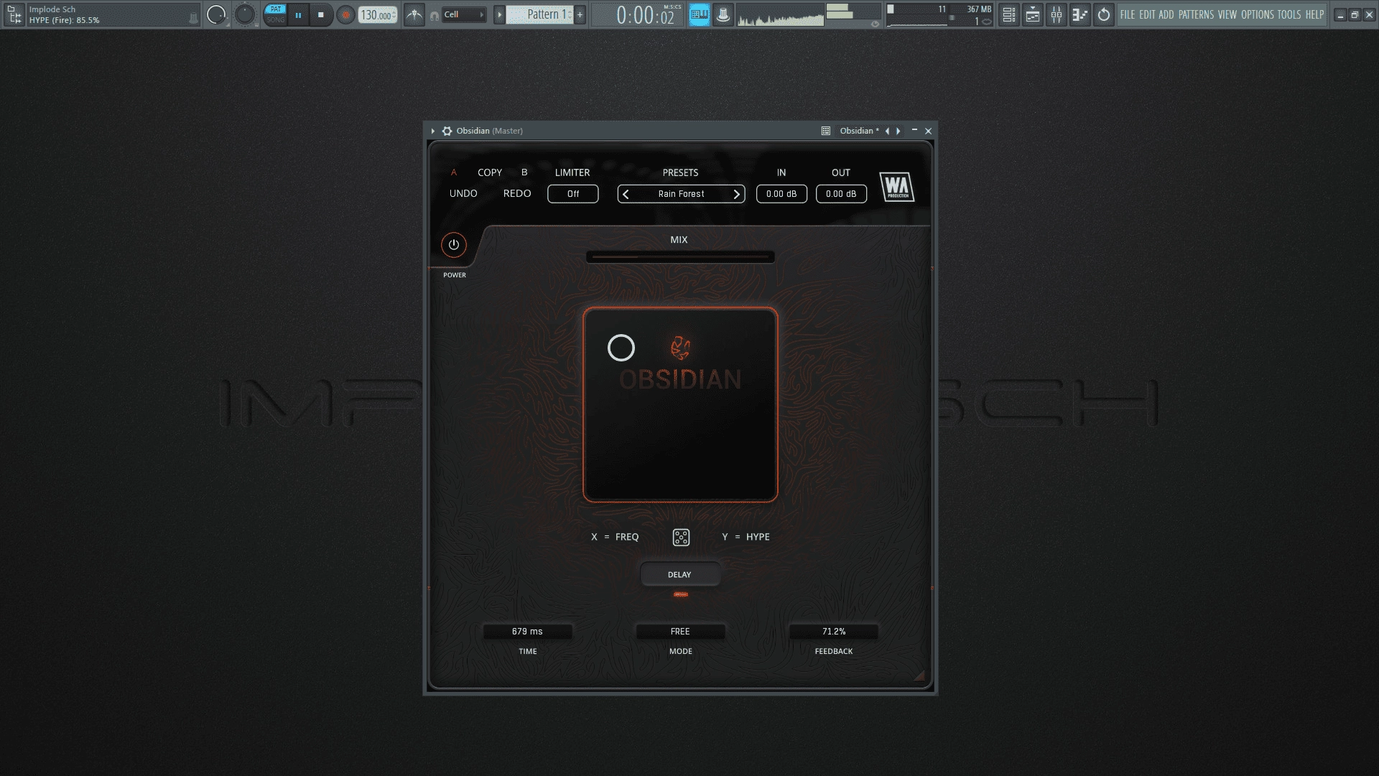Arm the red record button
The width and height of the screenshot is (1379, 776).
tap(345, 14)
